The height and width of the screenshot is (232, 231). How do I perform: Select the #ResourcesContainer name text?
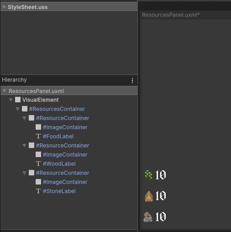click(x=57, y=109)
